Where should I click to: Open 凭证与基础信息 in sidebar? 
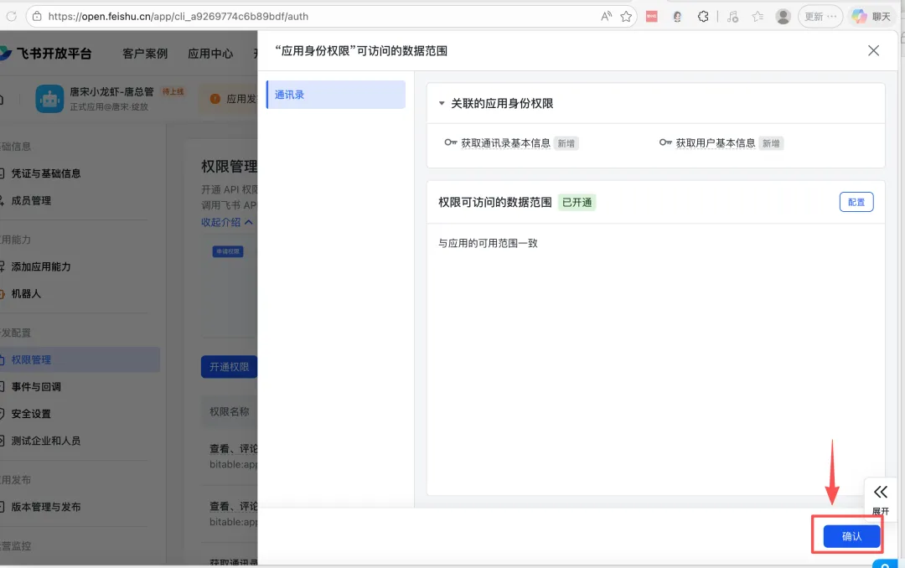coord(46,173)
